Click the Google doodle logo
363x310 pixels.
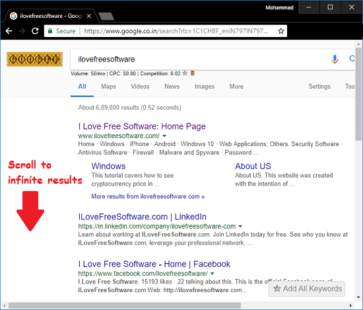click(35, 59)
